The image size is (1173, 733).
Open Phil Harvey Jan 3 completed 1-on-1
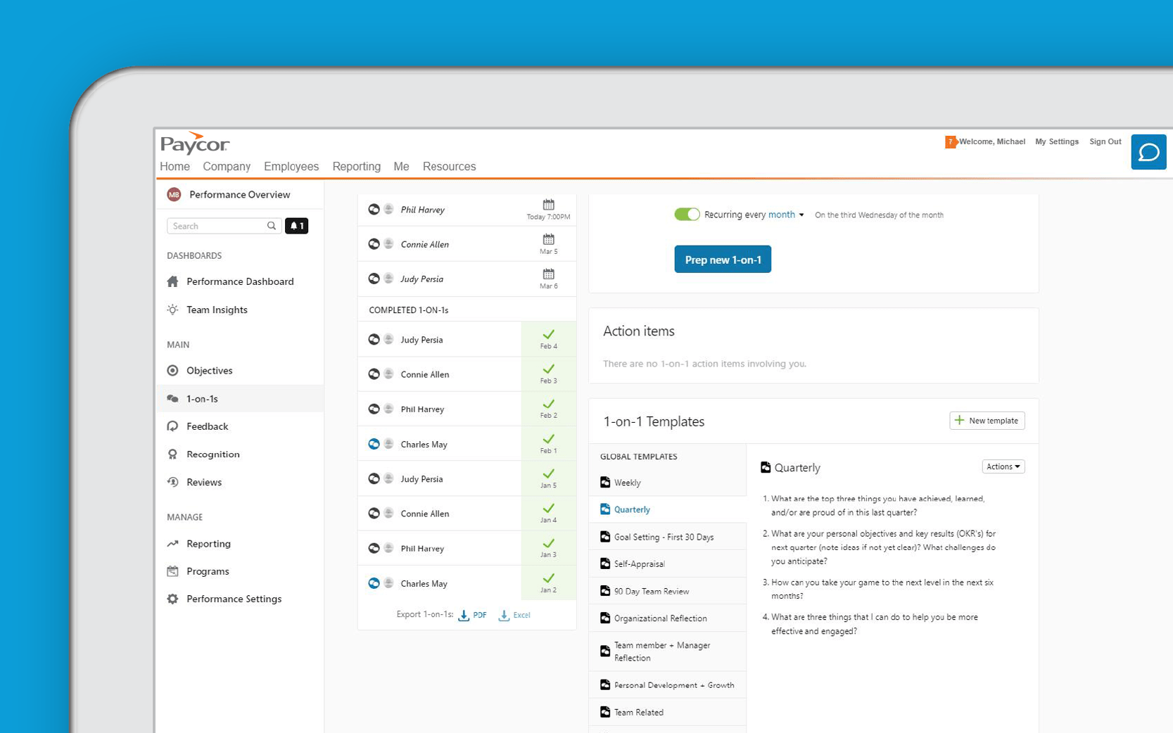pyautogui.click(x=467, y=548)
